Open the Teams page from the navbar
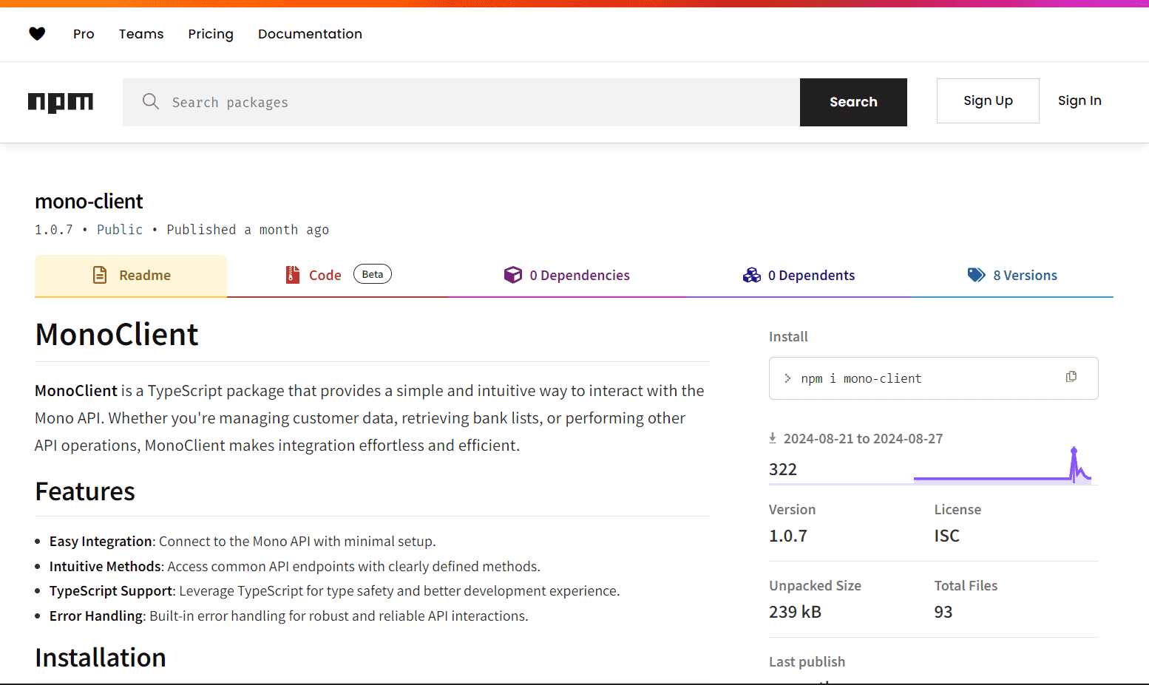1149x685 pixels. click(x=141, y=33)
